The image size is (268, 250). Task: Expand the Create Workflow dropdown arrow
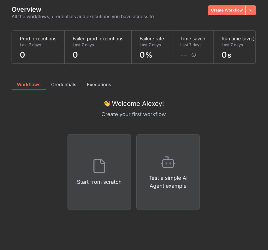pyautogui.click(x=251, y=10)
